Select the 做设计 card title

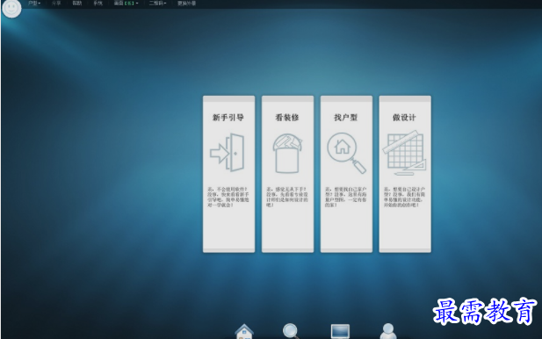(x=404, y=118)
